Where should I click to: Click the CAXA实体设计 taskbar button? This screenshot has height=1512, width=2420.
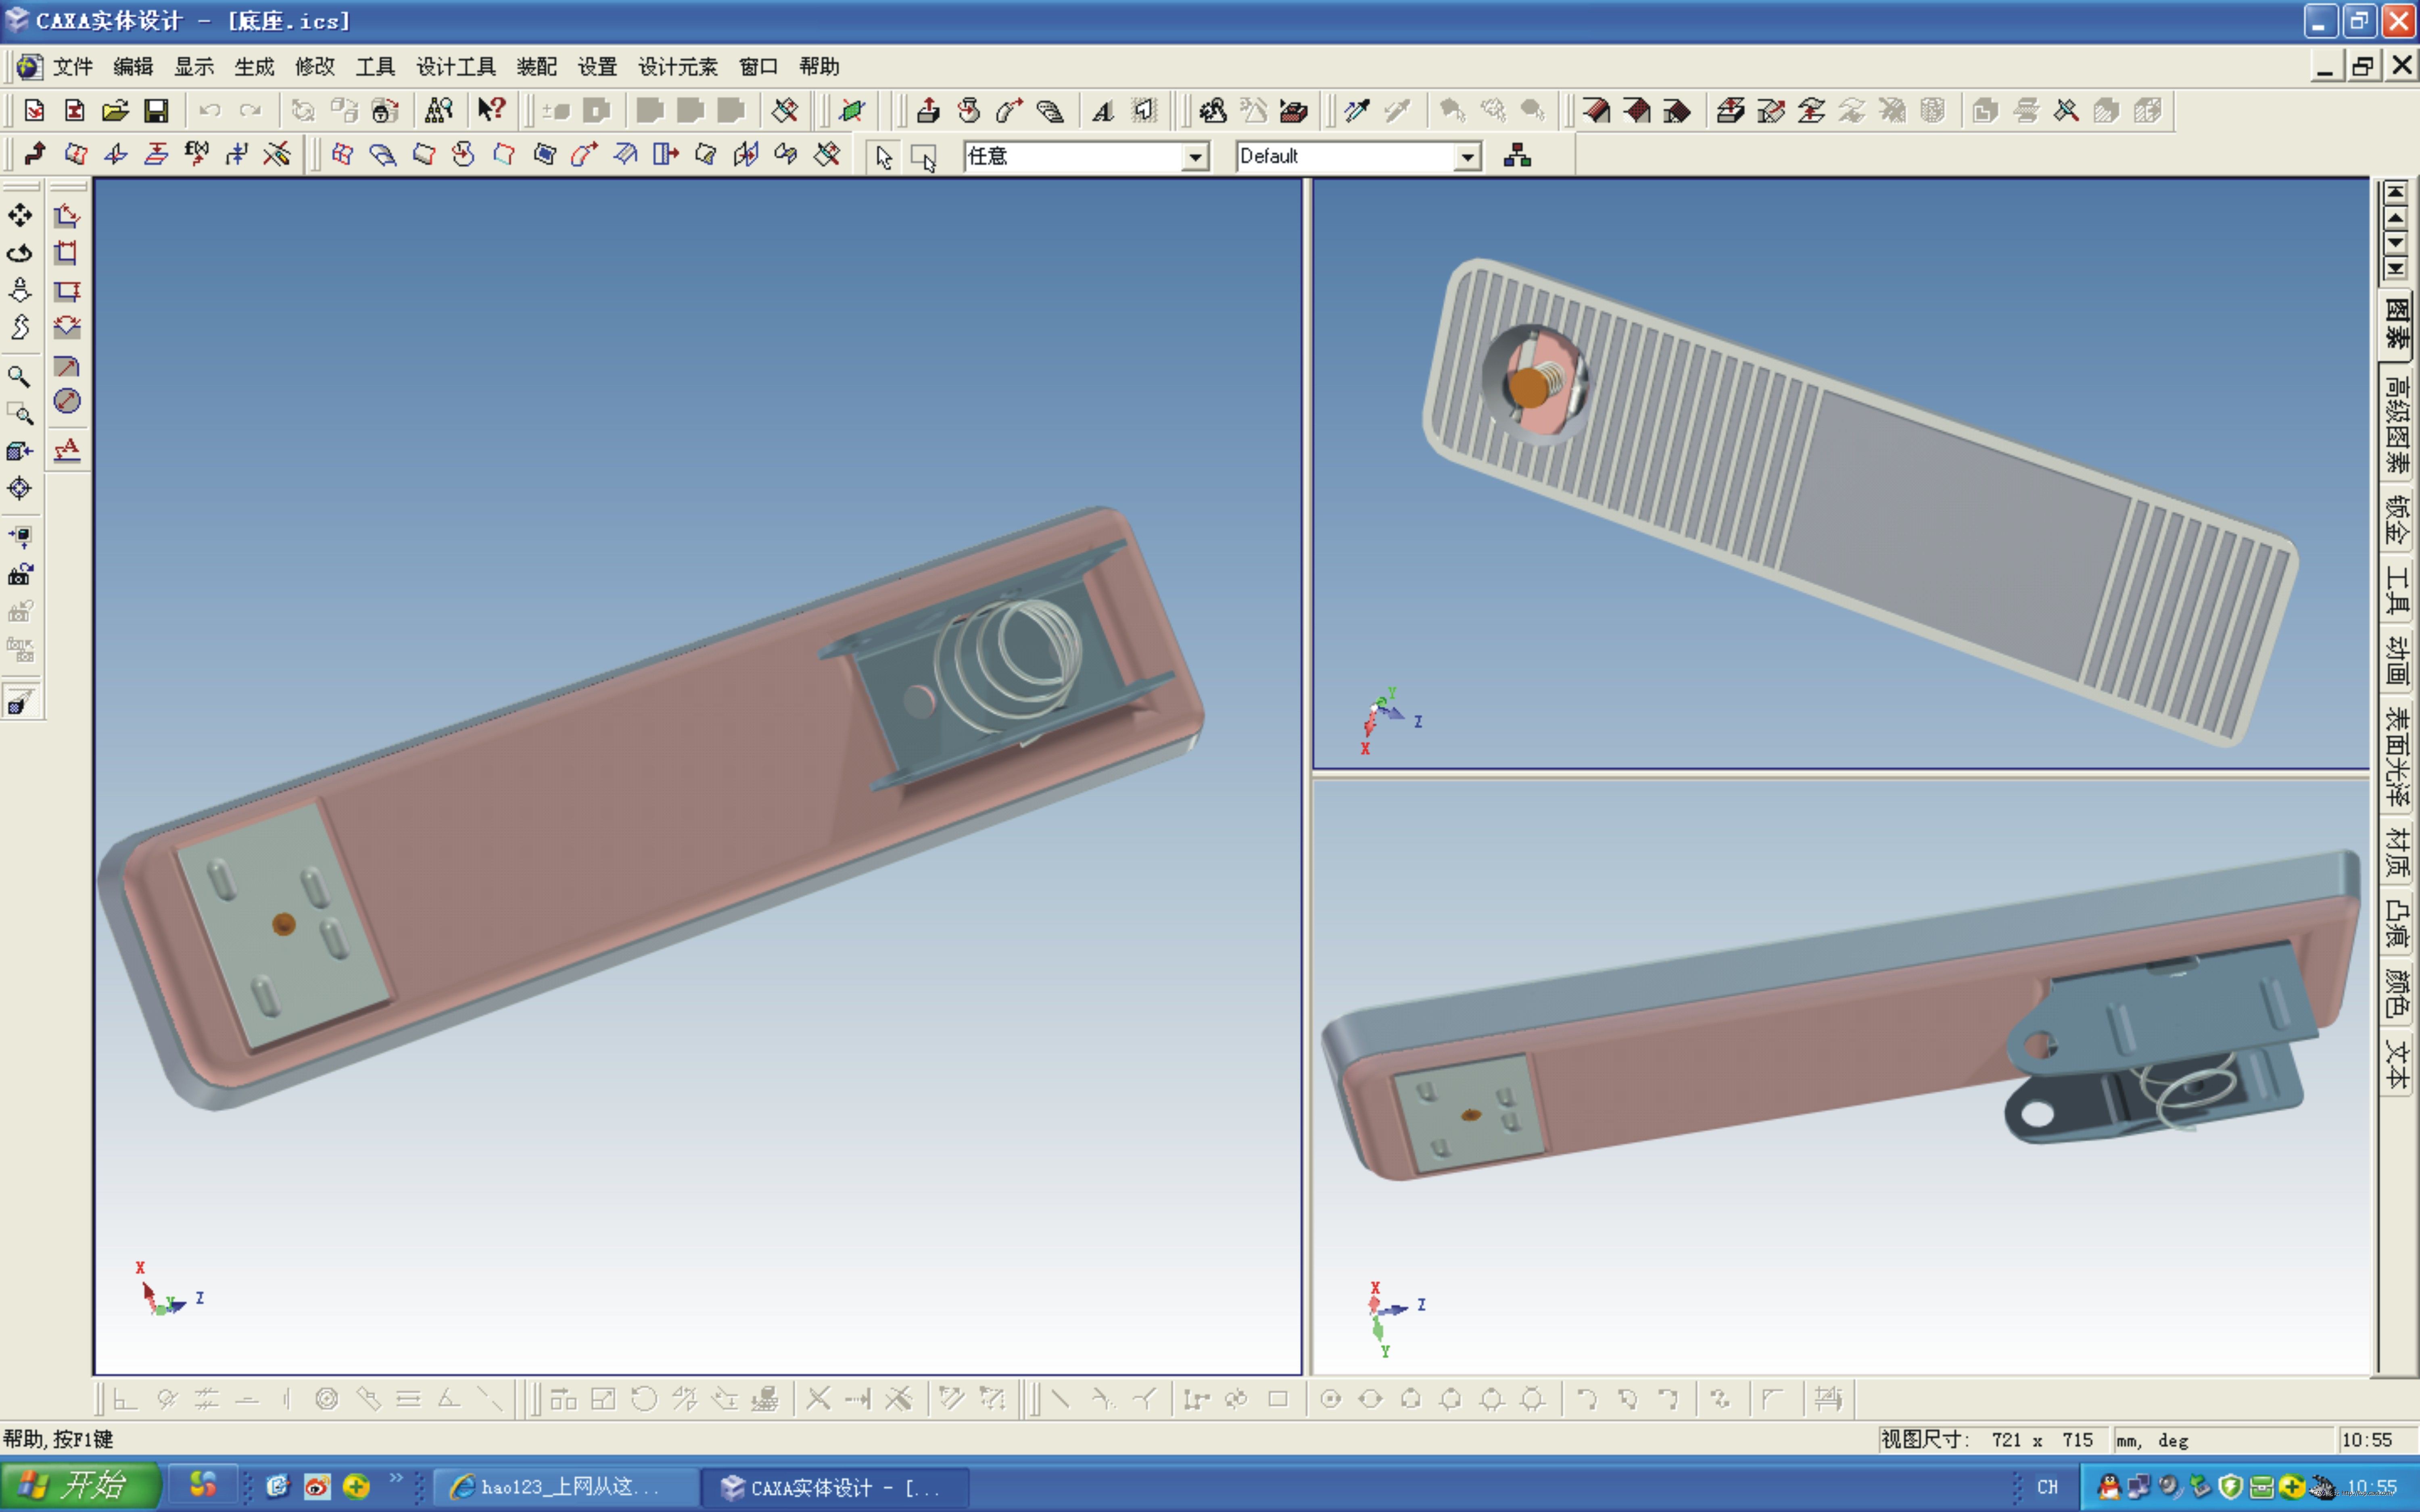pyautogui.click(x=835, y=1487)
